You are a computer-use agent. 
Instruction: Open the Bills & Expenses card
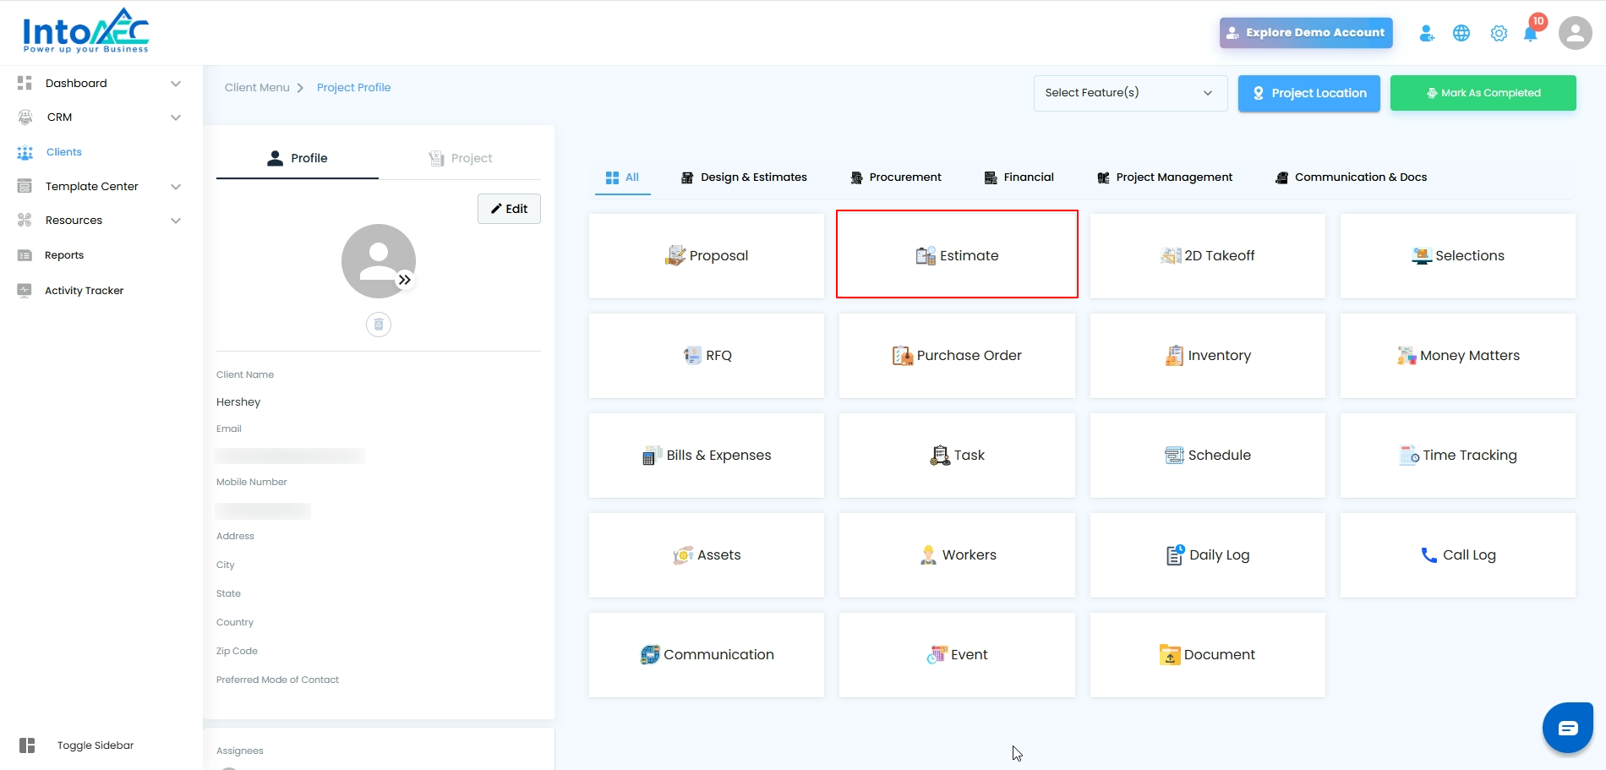point(707,455)
